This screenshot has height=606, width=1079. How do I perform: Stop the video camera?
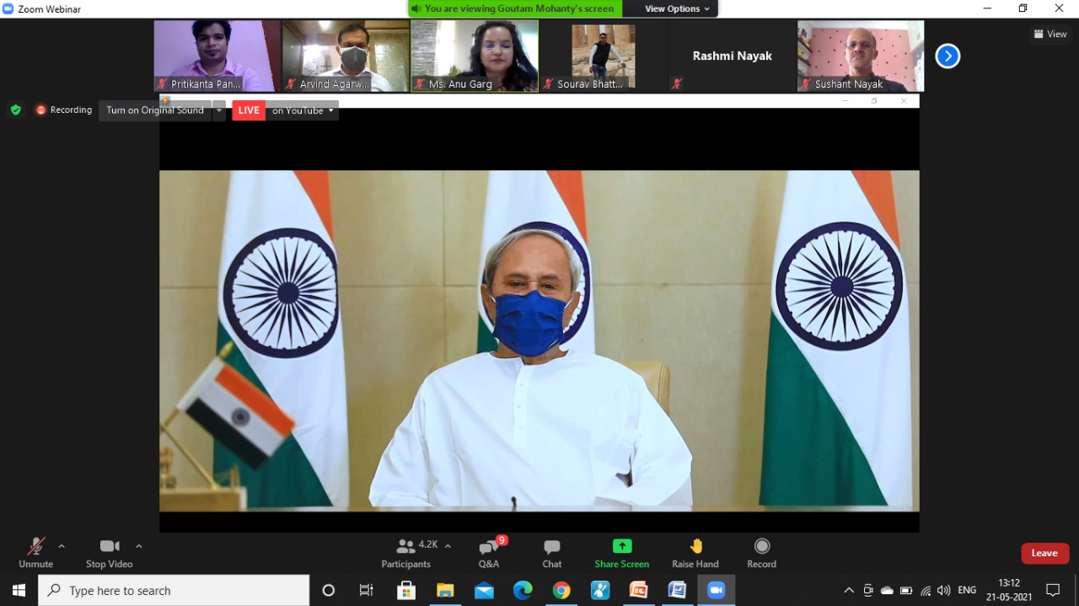point(110,553)
